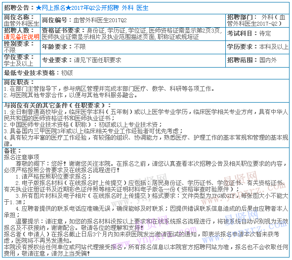Screen dimensions: 292x260
Task: Click the paragraph starting 报名者（申请人）
Action: point(141,237)
